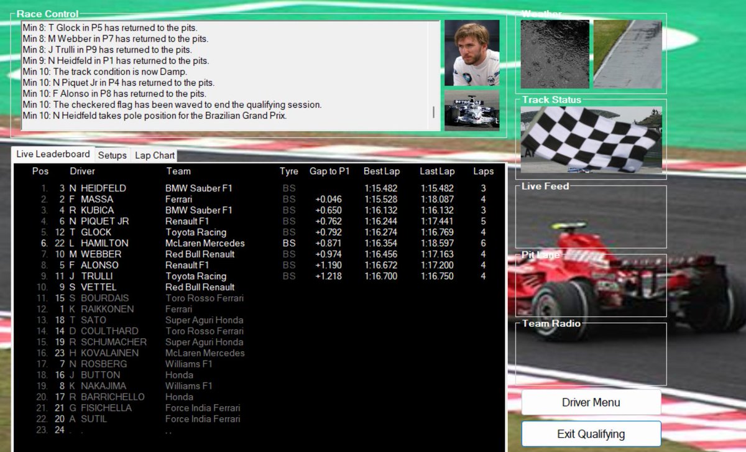Select the J TRULLI leaderboard row
This screenshot has width=746, height=452.
point(260,276)
